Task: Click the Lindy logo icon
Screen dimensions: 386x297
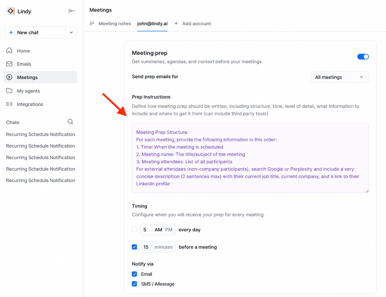Action: [x=11, y=11]
